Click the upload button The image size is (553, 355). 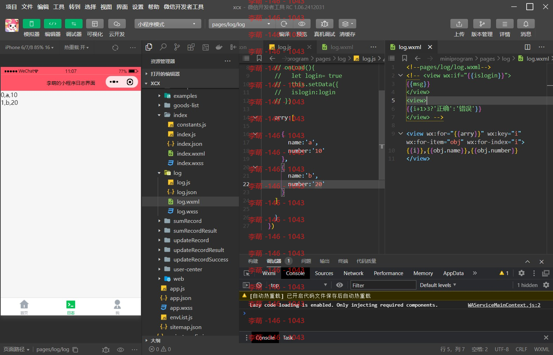click(x=459, y=24)
